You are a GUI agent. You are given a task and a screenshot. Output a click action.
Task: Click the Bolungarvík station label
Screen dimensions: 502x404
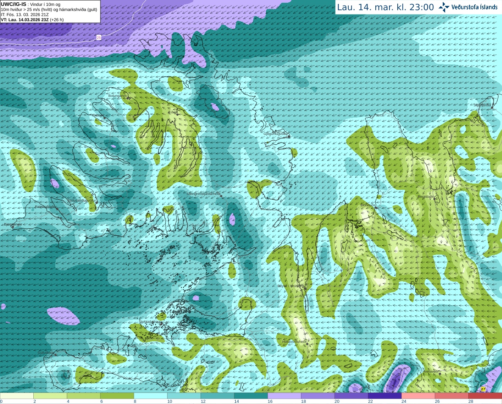coord(118,95)
